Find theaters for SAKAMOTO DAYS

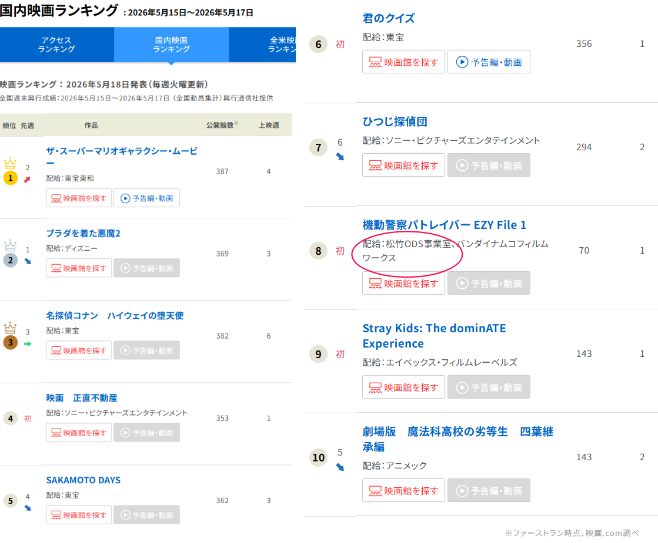pos(79,515)
